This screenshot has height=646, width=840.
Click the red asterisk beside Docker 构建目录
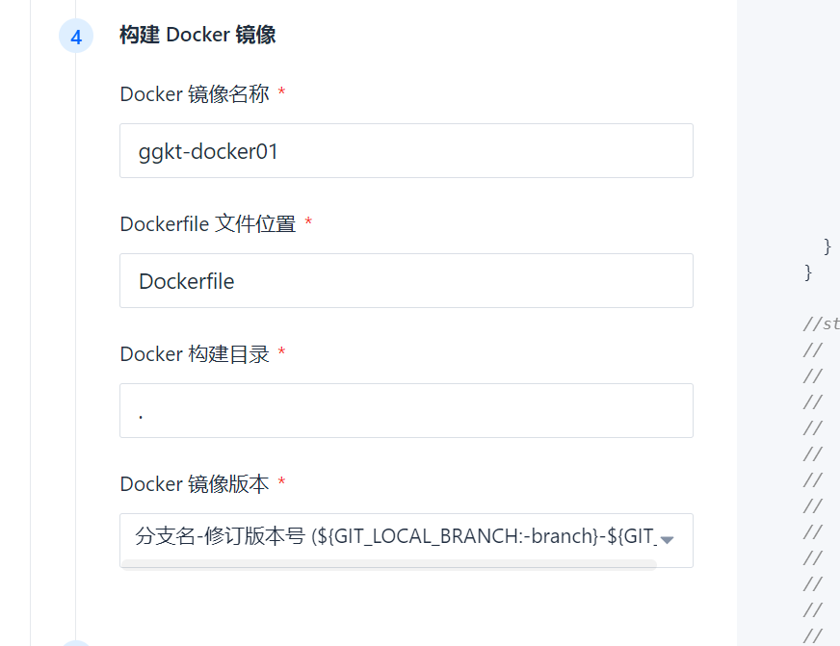pyautogui.click(x=281, y=353)
